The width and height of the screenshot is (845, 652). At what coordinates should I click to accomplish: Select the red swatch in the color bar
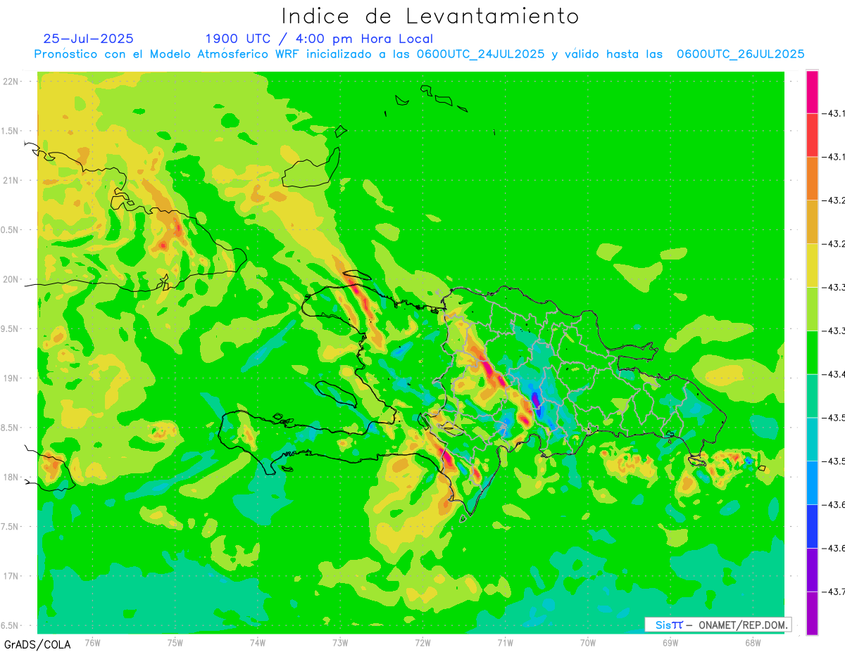point(812,135)
